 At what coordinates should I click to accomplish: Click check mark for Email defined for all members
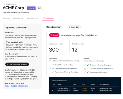pos(53,65)
